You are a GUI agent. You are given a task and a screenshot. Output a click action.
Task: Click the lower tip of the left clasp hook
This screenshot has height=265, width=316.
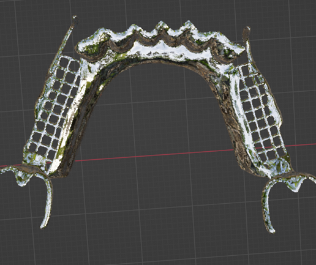pyautogui.click(x=43, y=226)
